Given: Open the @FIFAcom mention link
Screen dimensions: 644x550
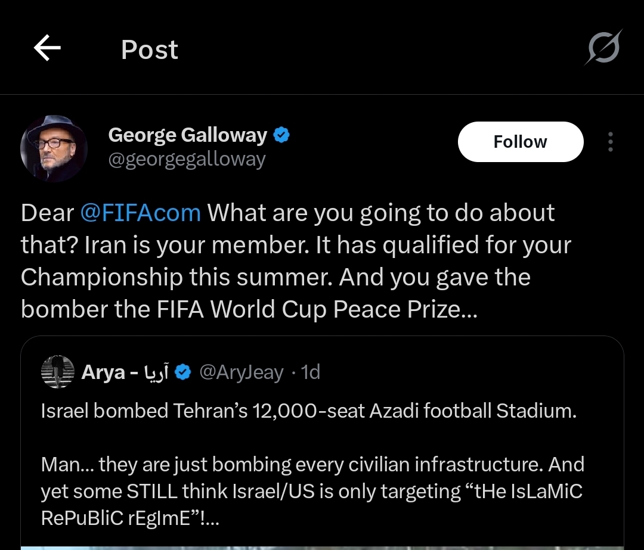Looking at the screenshot, I should [x=140, y=213].
